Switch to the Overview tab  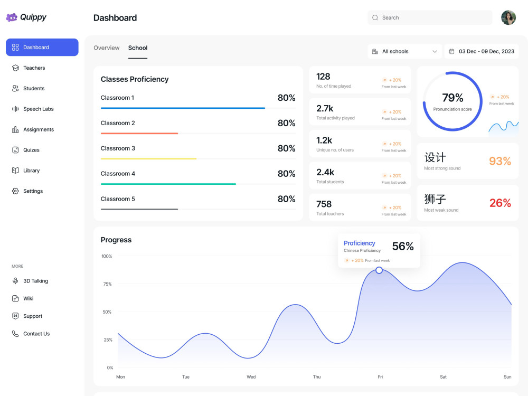107,48
